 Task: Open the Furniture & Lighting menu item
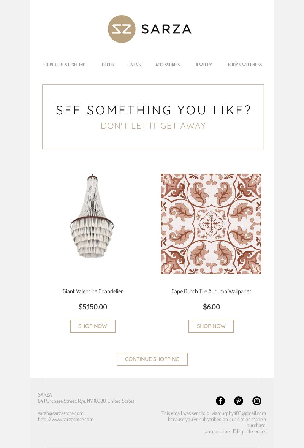[x=64, y=65]
